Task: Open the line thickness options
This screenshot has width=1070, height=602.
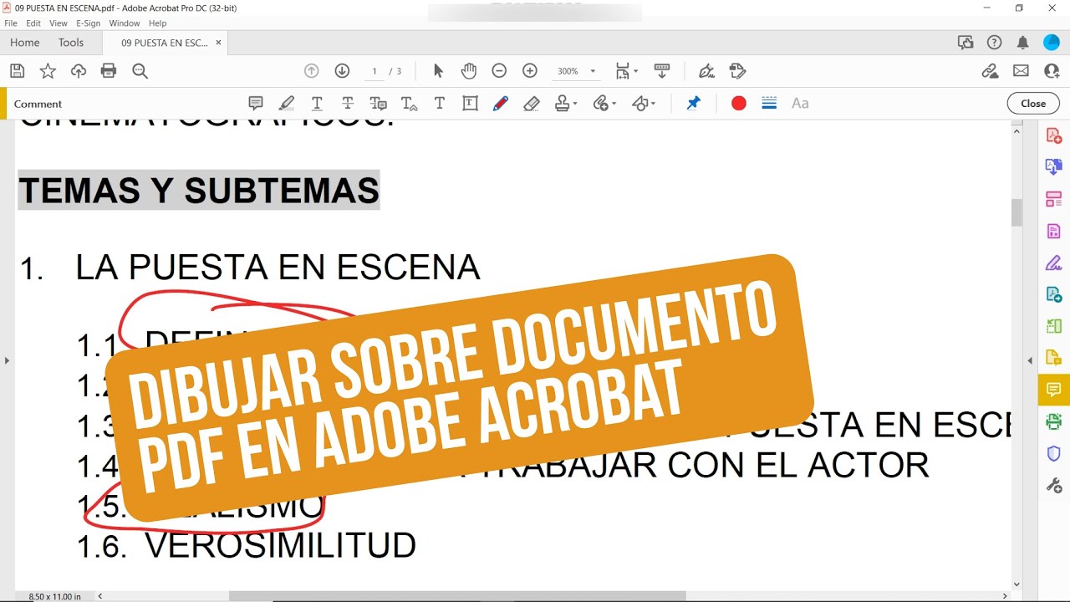Action: point(769,104)
